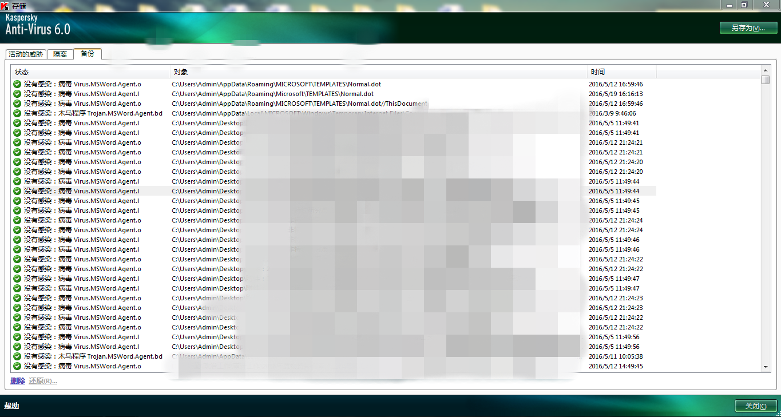Click the green check icon for the 2016/5/11 10:05:38 Trojan row
The width and height of the screenshot is (781, 417).
pos(17,356)
